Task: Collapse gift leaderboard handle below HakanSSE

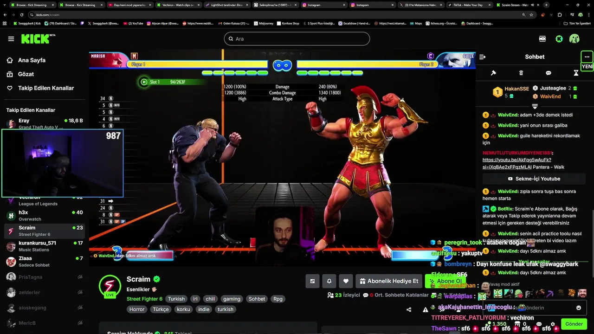Action: (535, 106)
